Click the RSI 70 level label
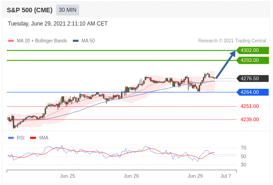The height and width of the screenshot is (185, 273). pos(243,148)
